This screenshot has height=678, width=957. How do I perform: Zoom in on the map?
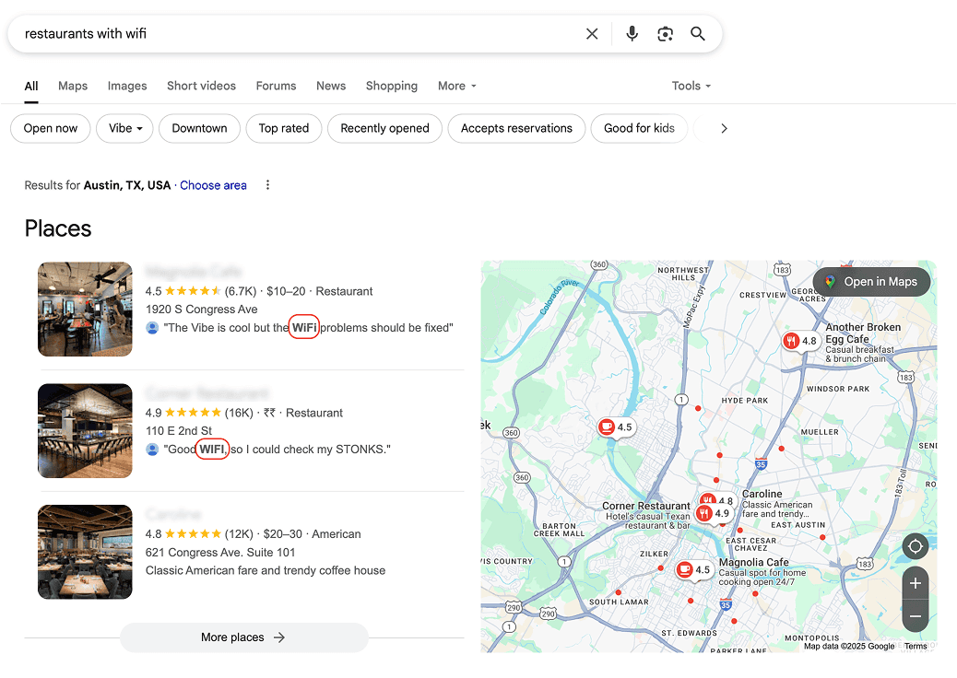pos(915,584)
